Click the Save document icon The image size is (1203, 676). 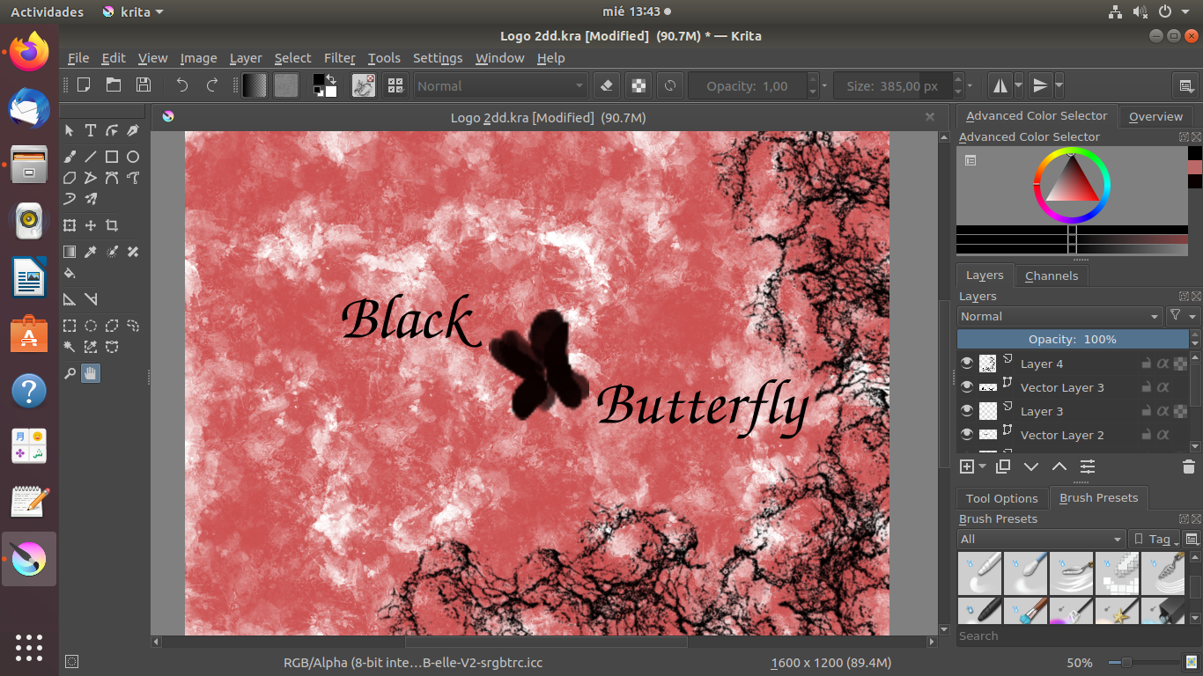[144, 85]
